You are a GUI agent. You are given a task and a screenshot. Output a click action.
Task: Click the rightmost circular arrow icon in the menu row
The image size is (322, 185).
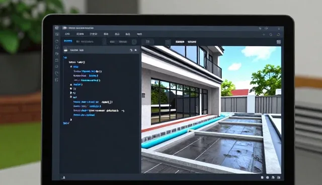[x=278, y=35]
